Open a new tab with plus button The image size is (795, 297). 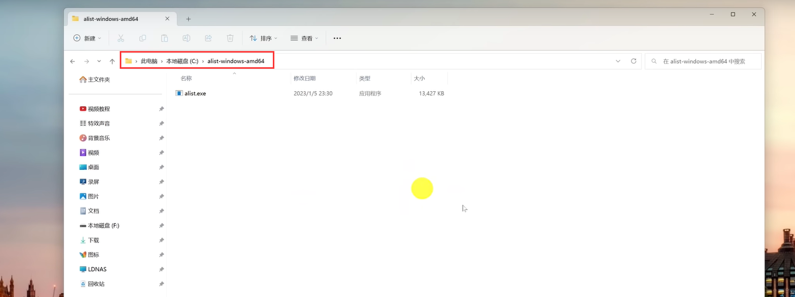click(x=188, y=19)
